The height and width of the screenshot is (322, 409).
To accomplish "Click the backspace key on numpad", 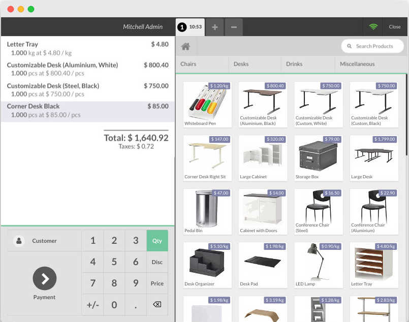I will point(157,304).
